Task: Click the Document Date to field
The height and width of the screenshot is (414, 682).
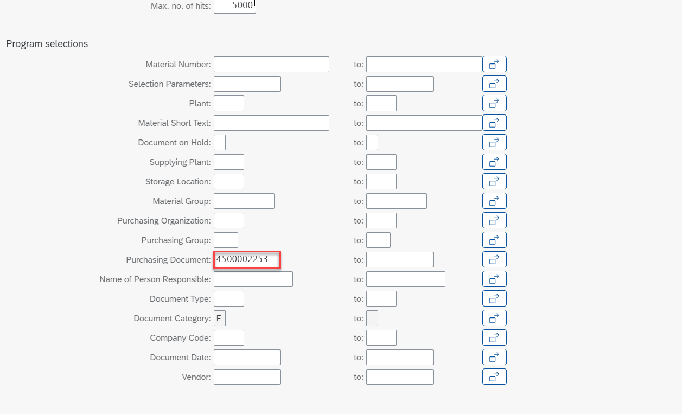Action: coord(400,357)
